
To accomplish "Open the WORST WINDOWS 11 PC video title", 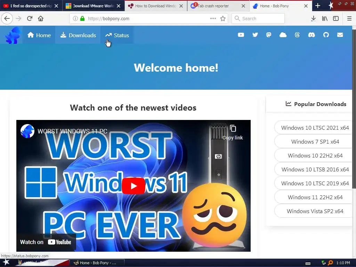I will click(72, 131).
